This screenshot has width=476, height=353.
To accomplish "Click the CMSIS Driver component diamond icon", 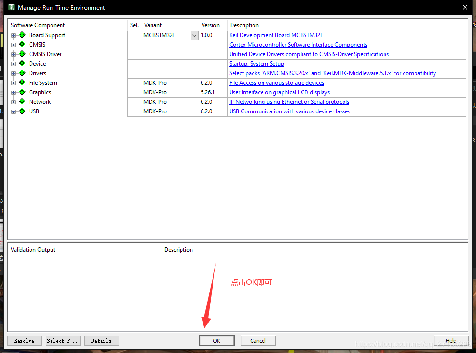I will 22,54.
